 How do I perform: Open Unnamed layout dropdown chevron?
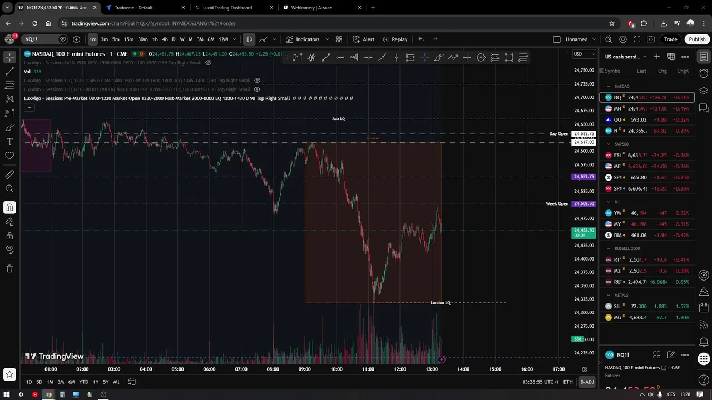(595, 39)
